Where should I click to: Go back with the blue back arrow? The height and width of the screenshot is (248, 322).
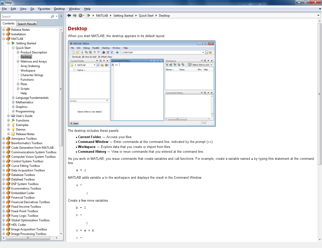[x=69, y=15]
